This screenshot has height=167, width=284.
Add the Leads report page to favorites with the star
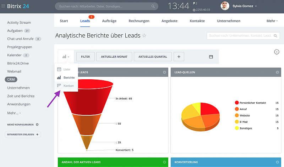pyautogui.click(x=144, y=35)
